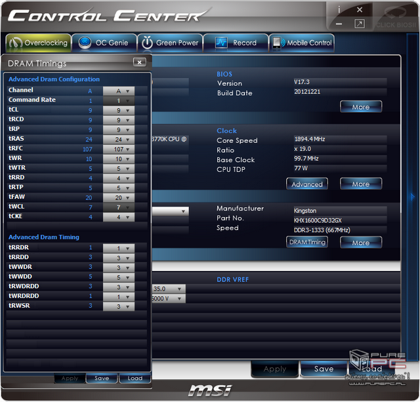Screen dimensions: 420x402
Task: Click BIOS version value V17.3
Action: 302,82
